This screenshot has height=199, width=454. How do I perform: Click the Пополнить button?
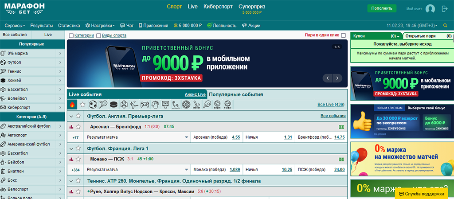click(382, 8)
